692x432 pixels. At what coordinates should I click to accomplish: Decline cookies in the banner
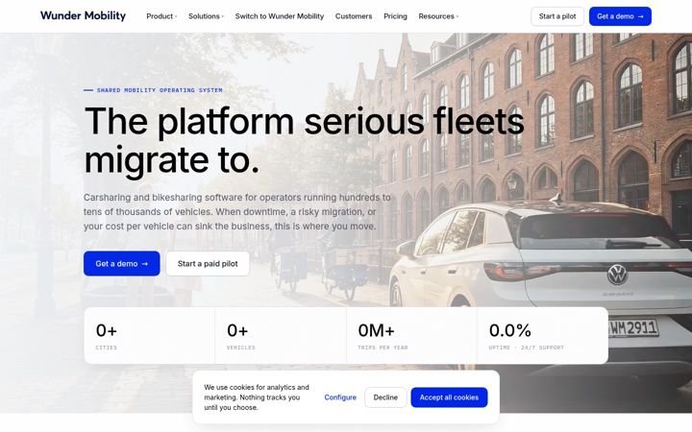tap(385, 397)
